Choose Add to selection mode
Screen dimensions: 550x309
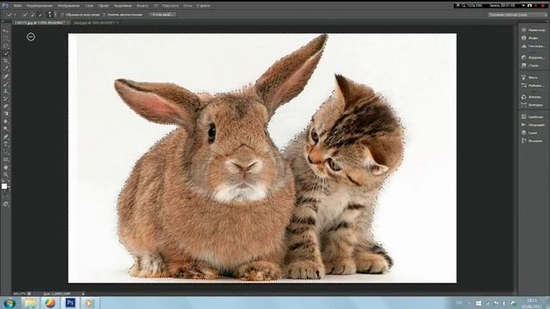pos(33,15)
